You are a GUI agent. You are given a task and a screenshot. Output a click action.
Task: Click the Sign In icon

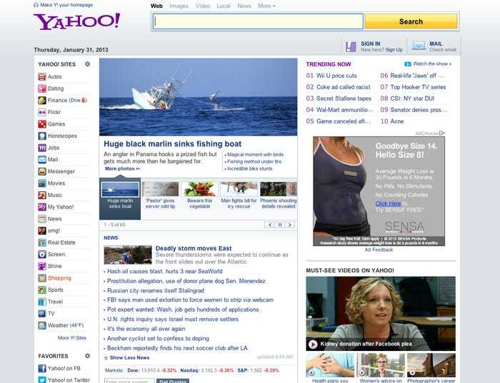351,46
